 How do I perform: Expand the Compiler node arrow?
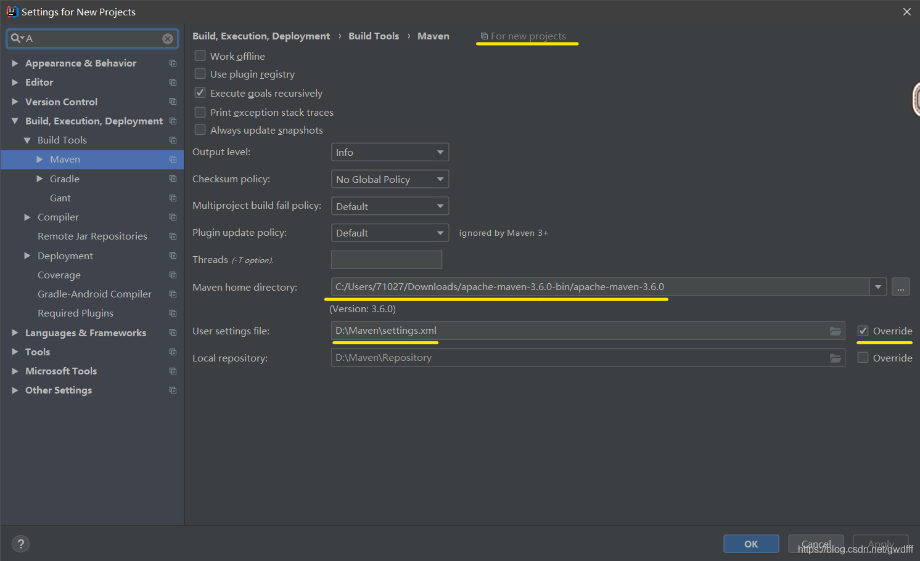tap(27, 217)
